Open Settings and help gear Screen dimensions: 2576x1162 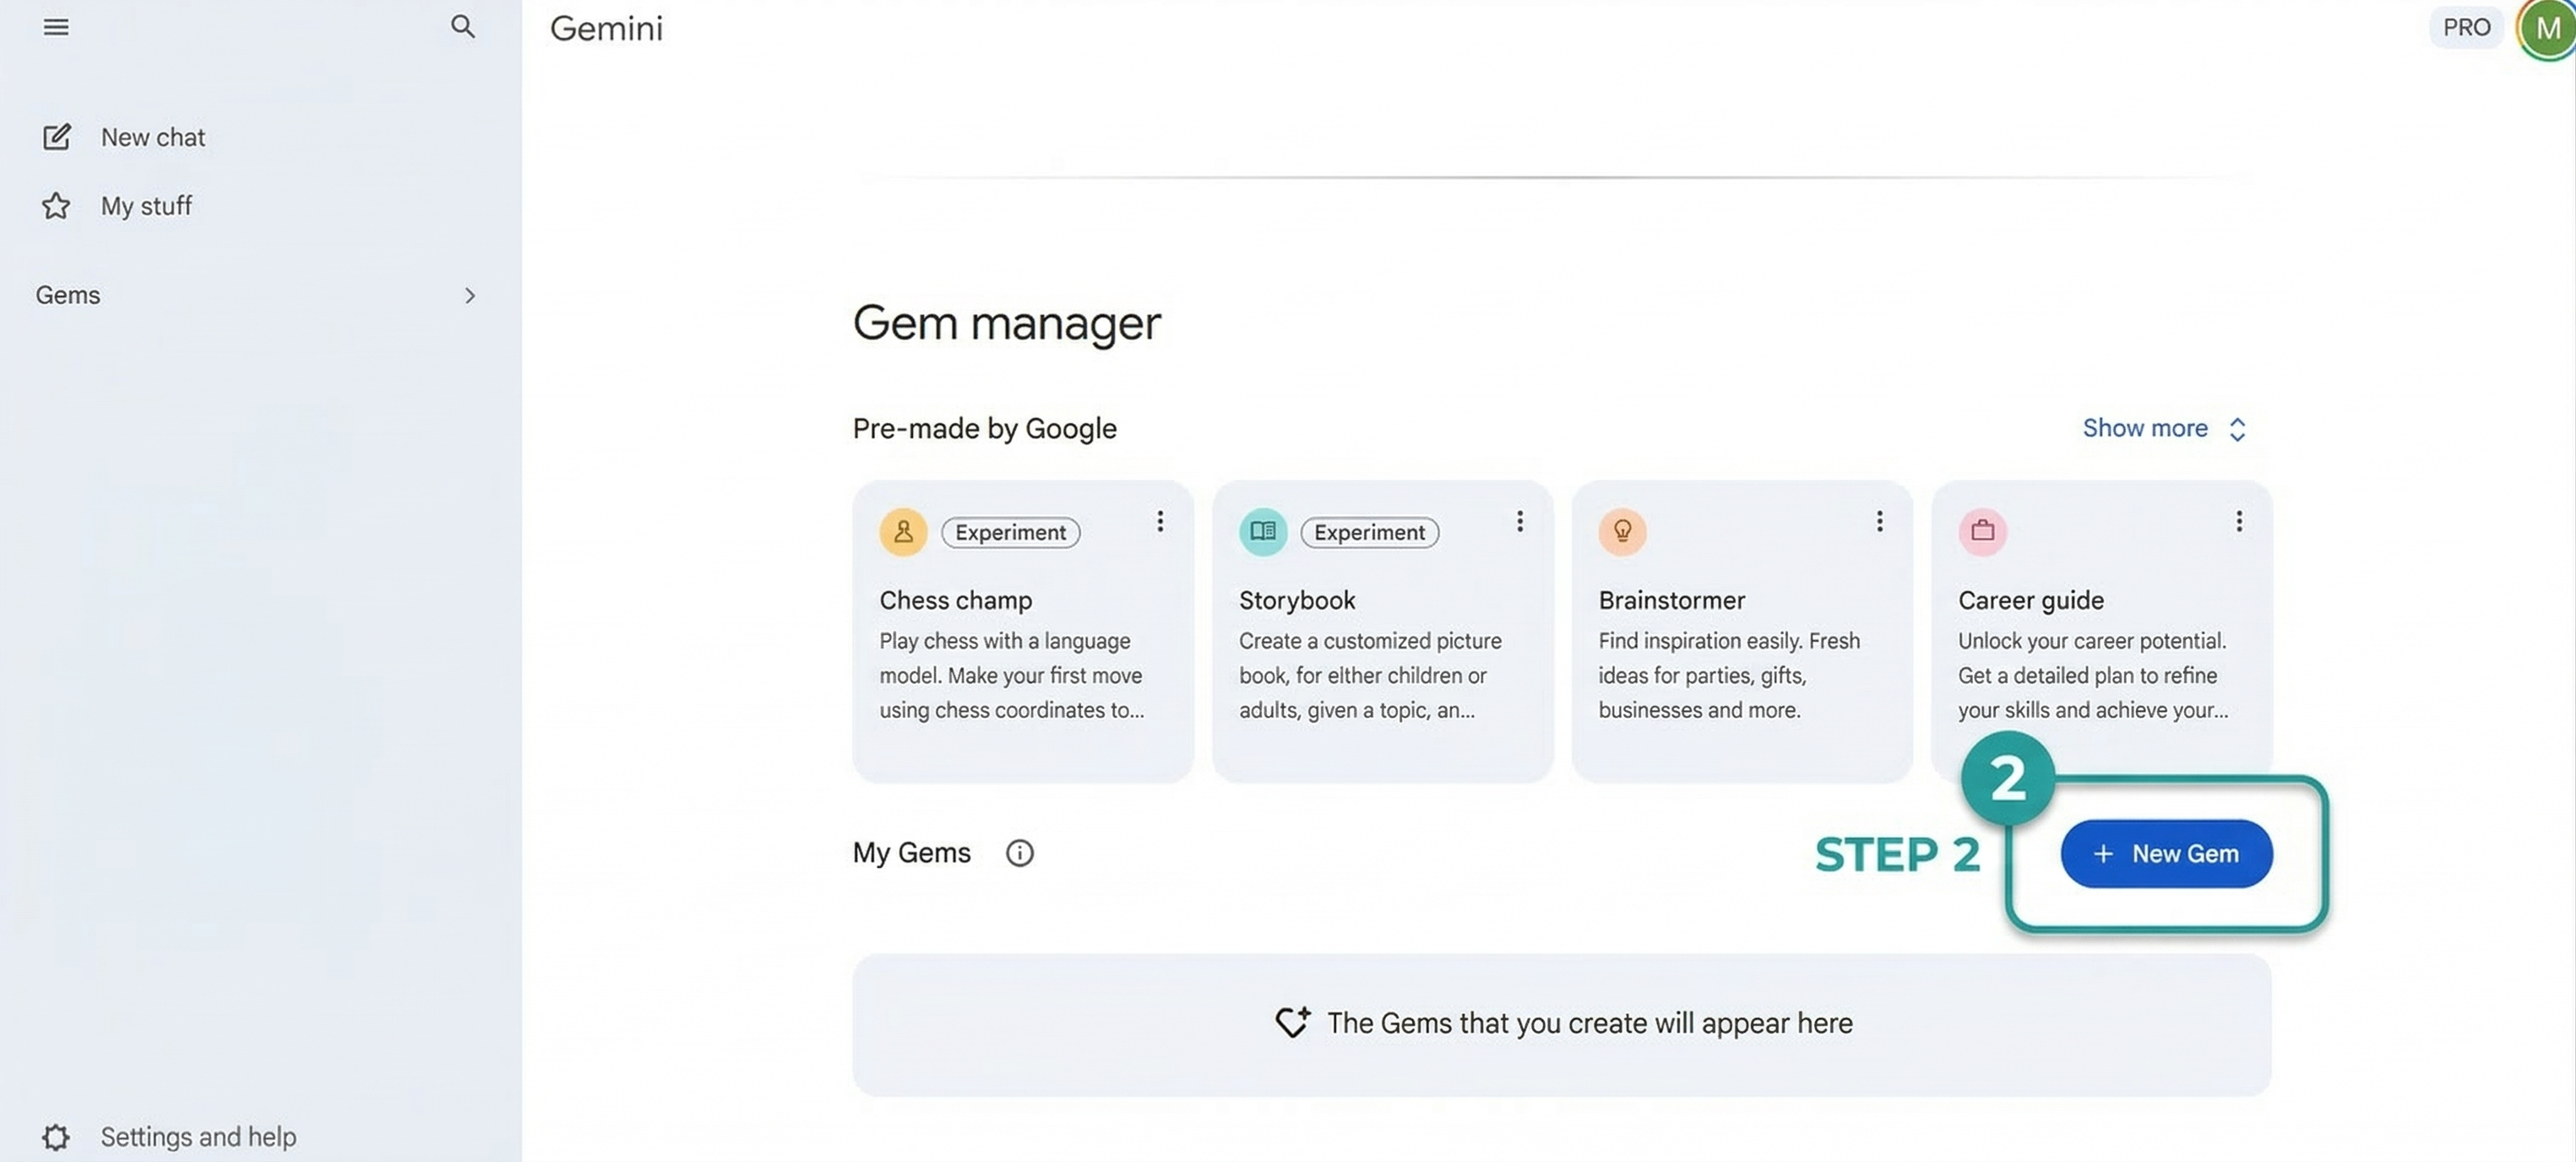pos(56,1137)
